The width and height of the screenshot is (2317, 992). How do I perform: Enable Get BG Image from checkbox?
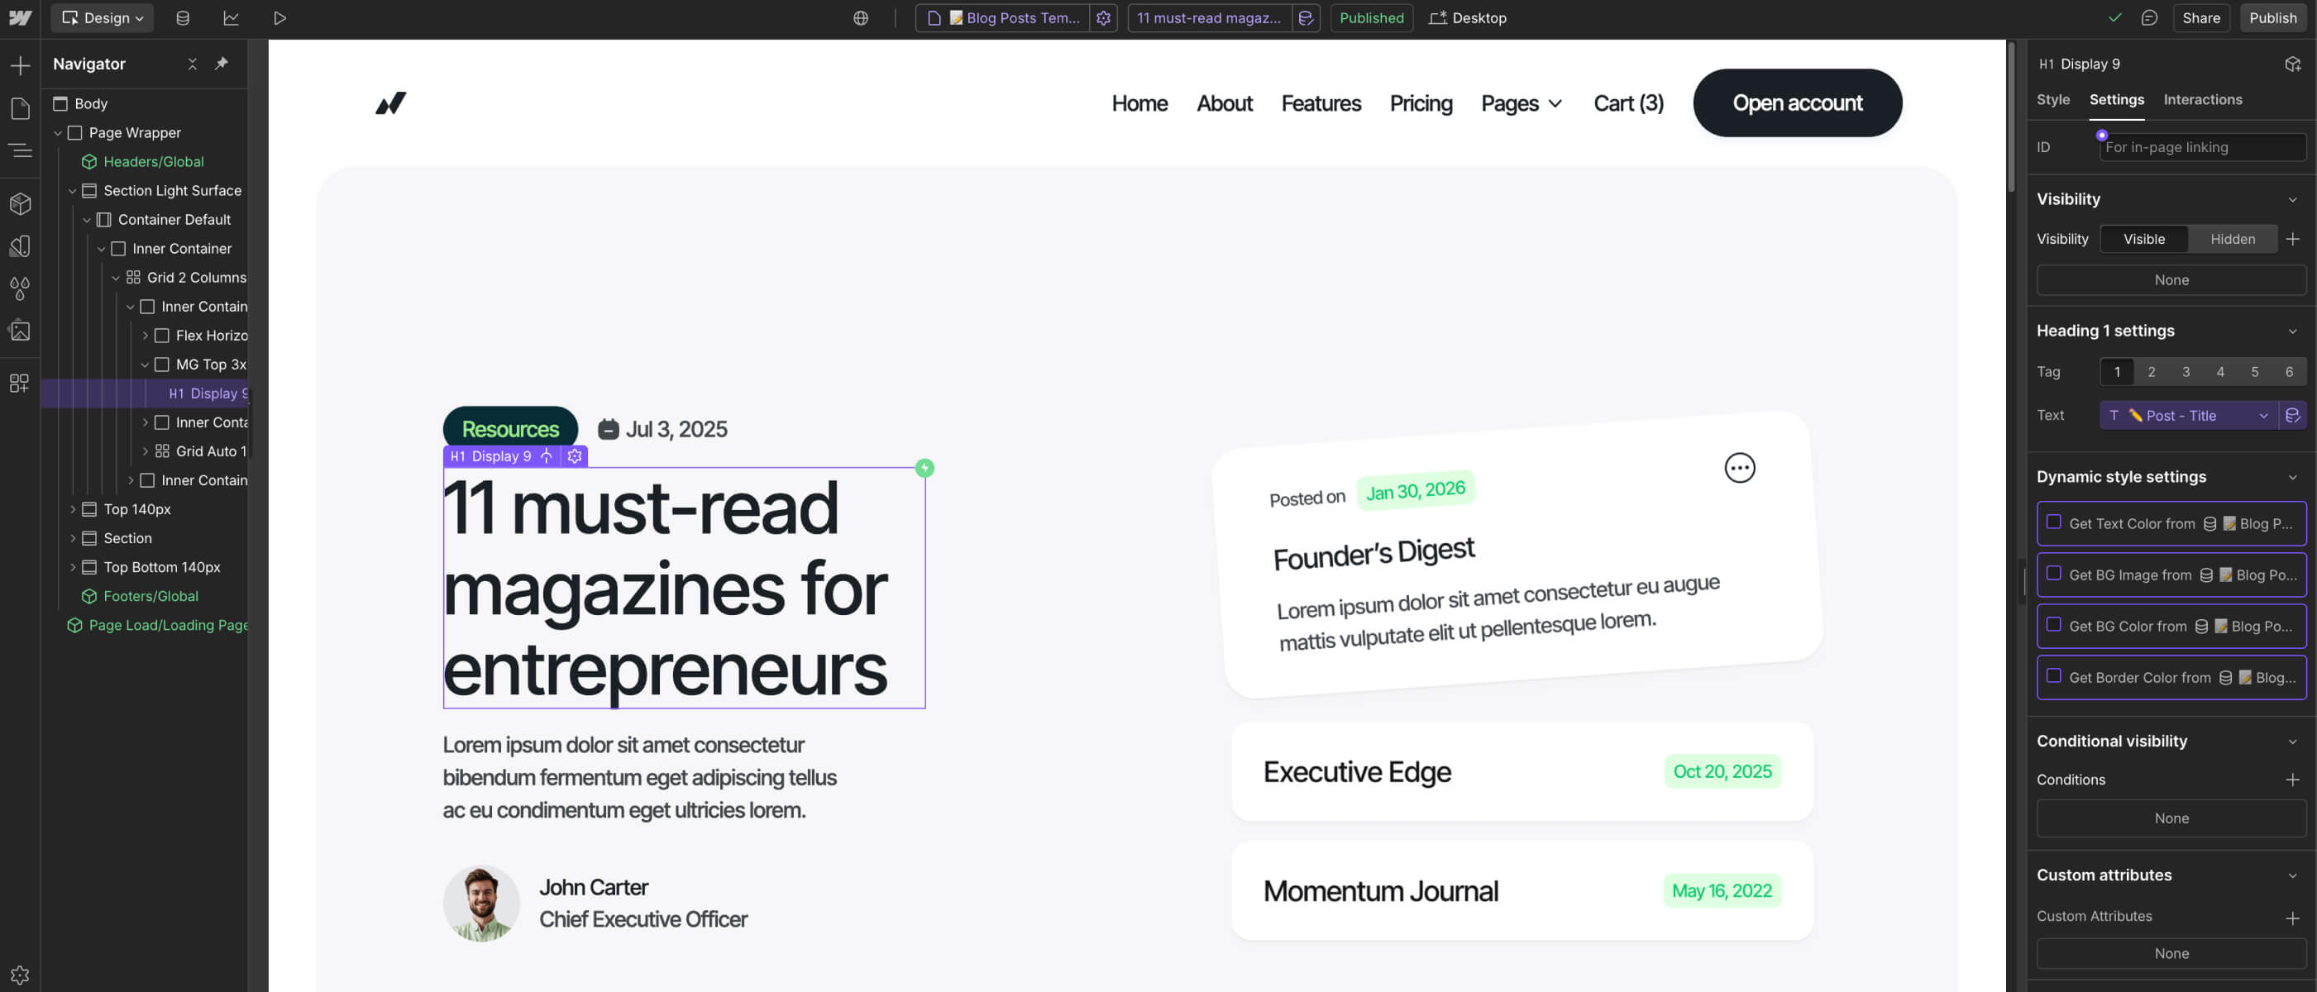tap(2053, 574)
